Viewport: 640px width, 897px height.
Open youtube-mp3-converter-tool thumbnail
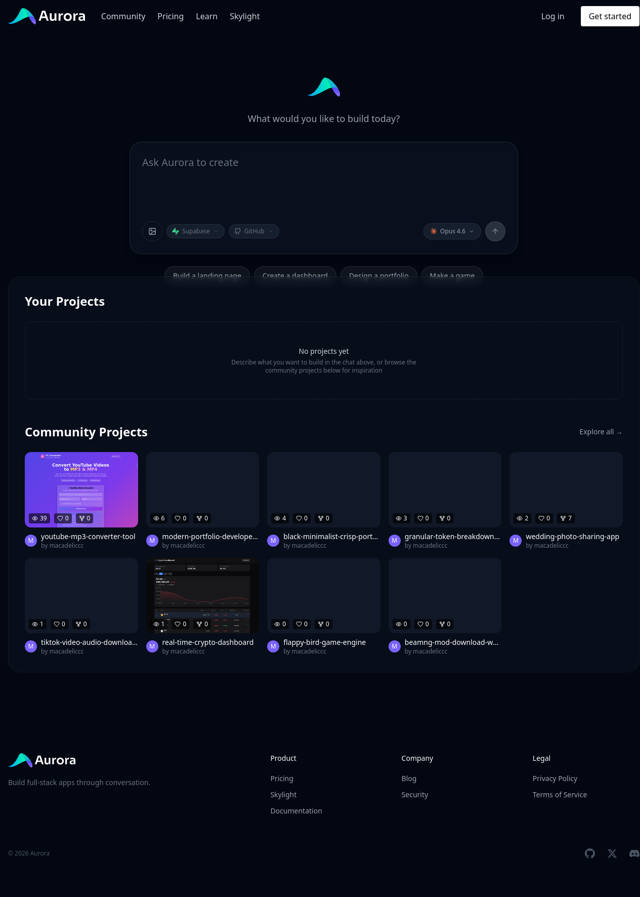(81, 490)
